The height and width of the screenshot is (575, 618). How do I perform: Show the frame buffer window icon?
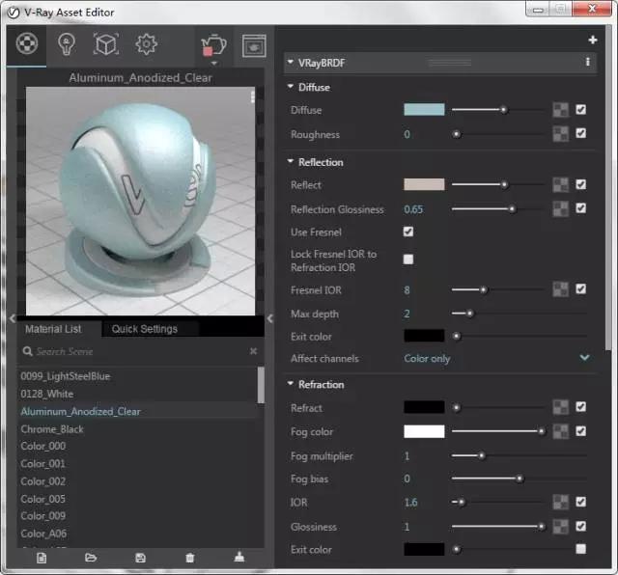(x=254, y=45)
